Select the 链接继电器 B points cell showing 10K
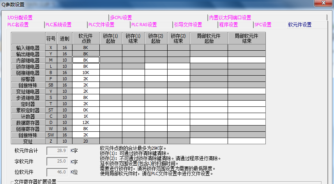This screenshot has height=184, width=334. point(86,73)
